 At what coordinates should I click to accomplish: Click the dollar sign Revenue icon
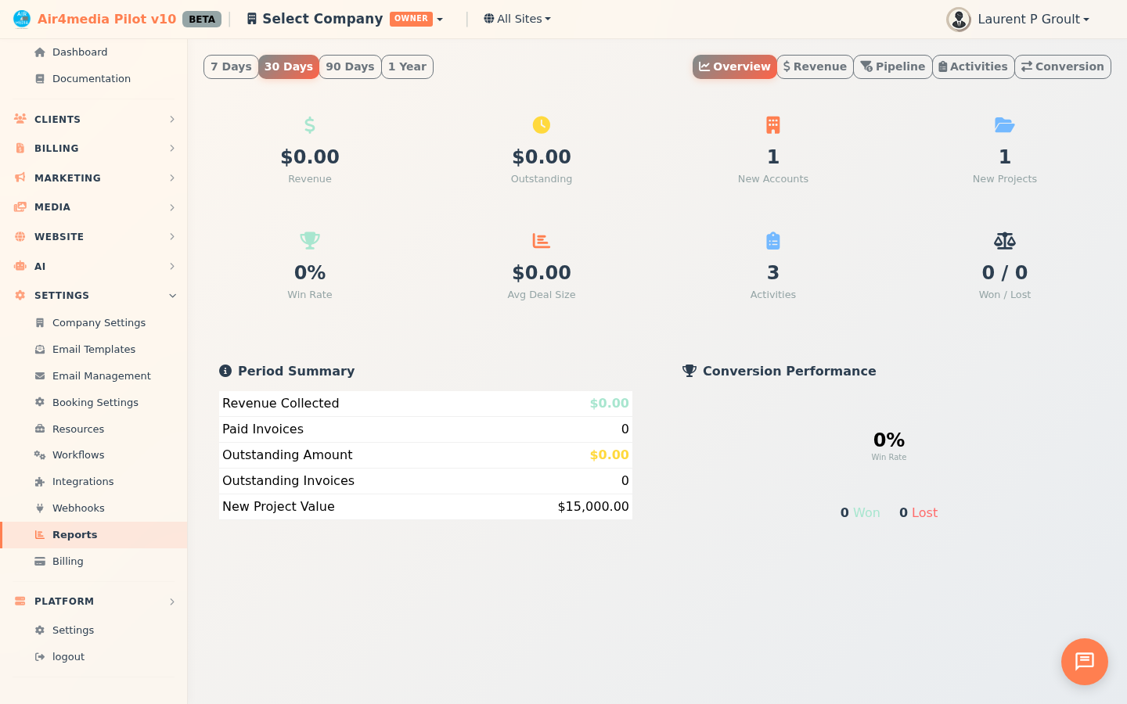tap(310, 125)
